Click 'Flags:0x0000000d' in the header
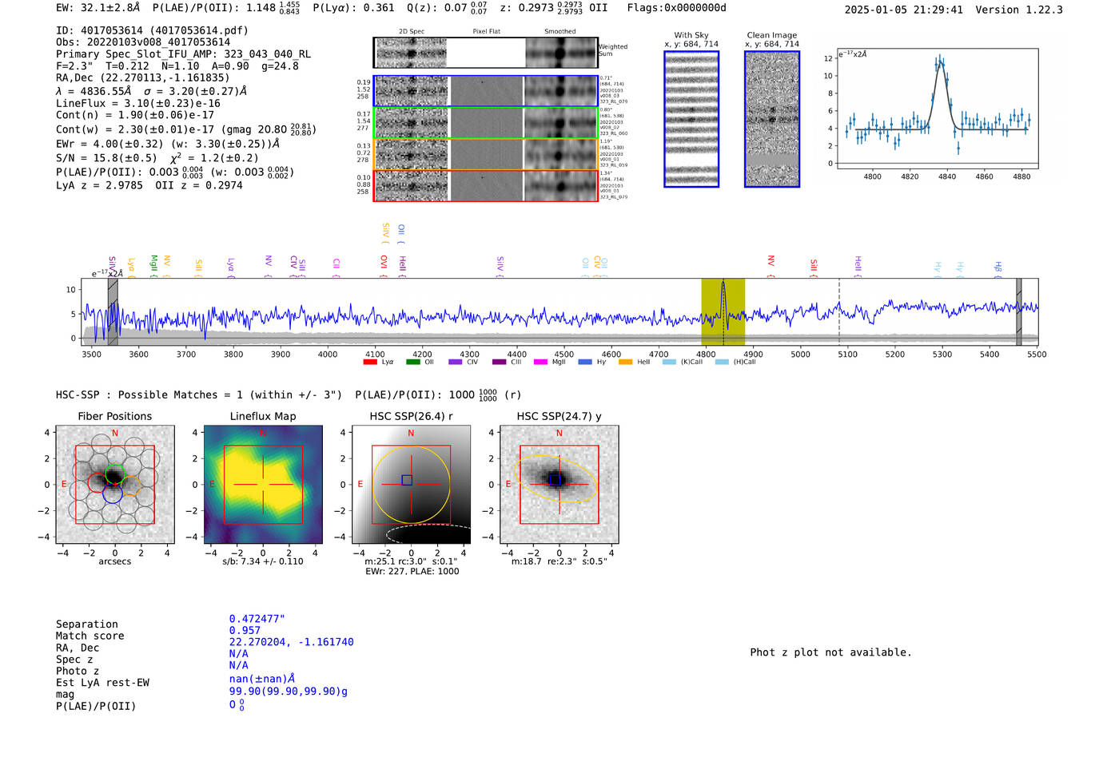The height and width of the screenshot is (761, 1119). coord(676,8)
